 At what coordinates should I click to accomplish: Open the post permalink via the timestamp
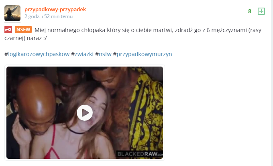[49, 16]
